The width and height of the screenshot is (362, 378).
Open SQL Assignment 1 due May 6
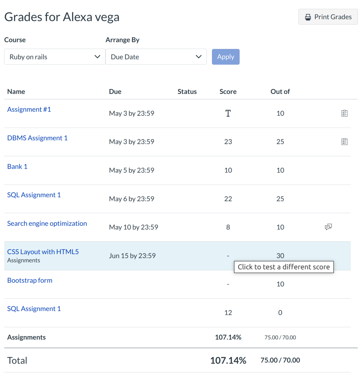click(34, 195)
